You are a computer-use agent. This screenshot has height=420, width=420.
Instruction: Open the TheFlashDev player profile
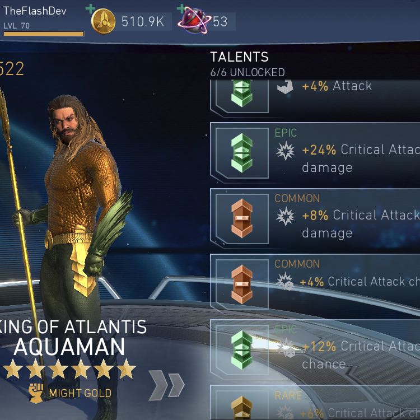[x=35, y=11]
